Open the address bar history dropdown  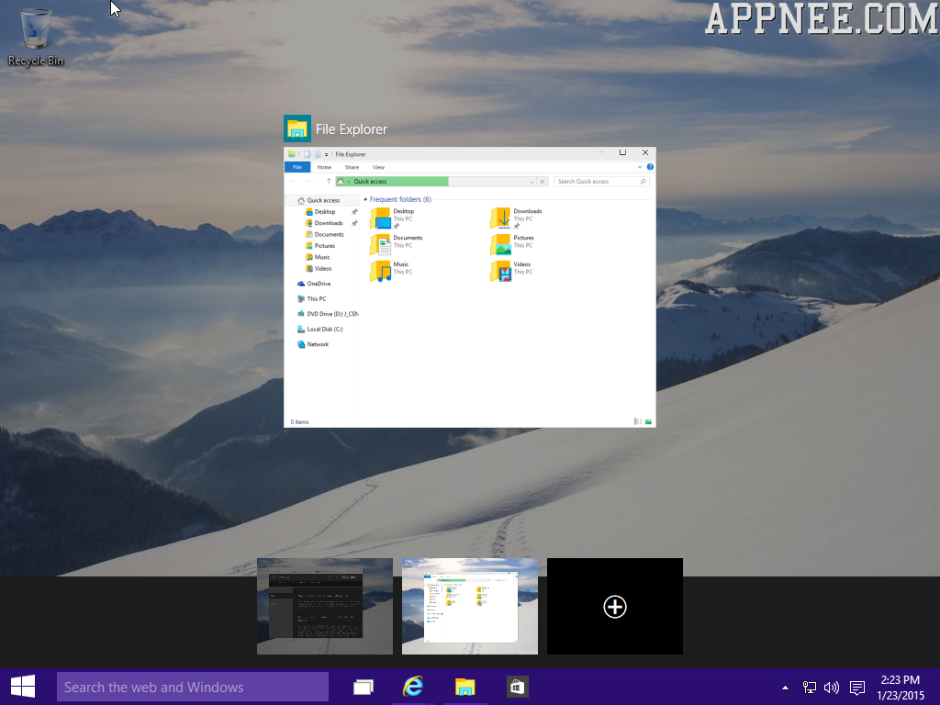(x=532, y=181)
